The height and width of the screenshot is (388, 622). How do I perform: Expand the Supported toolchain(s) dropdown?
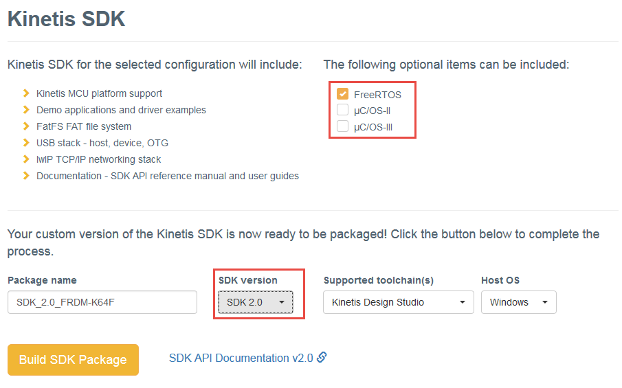(398, 302)
